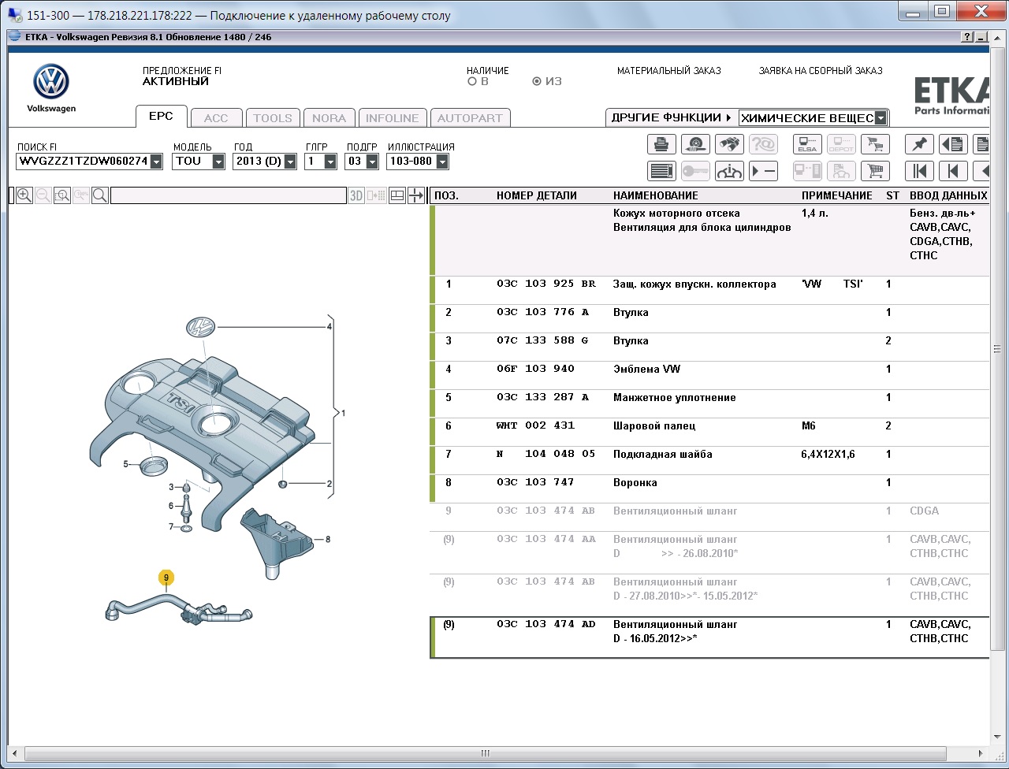Click the plain magnifier search icon

(x=100, y=195)
